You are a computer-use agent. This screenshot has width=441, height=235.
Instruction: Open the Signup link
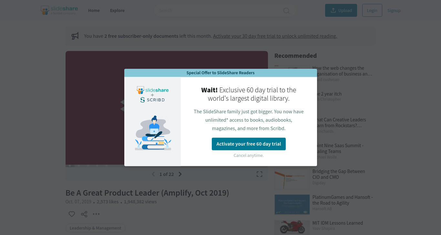[x=394, y=10]
